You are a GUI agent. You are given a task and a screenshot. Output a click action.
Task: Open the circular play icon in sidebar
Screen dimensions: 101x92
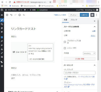click(2, 66)
